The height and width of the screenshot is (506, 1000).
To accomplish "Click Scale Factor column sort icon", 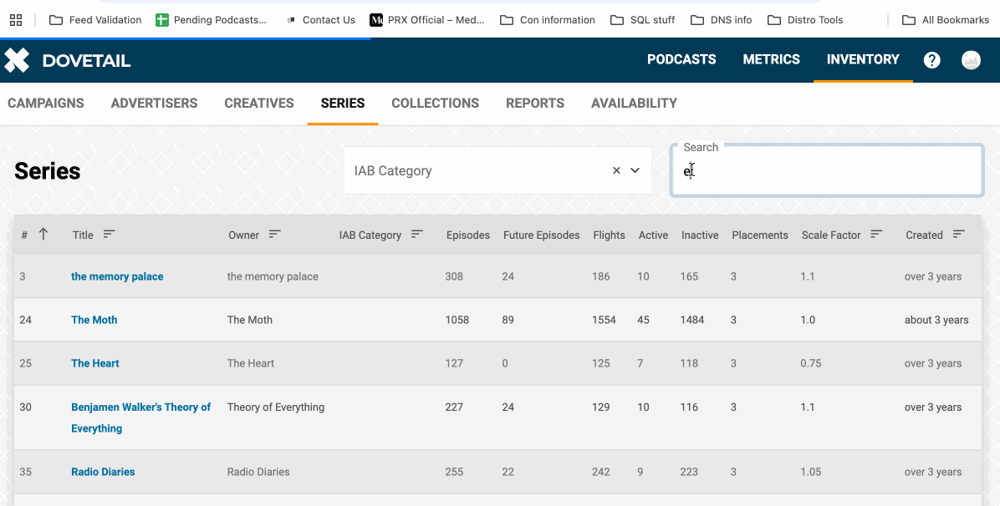I will click(x=876, y=235).
